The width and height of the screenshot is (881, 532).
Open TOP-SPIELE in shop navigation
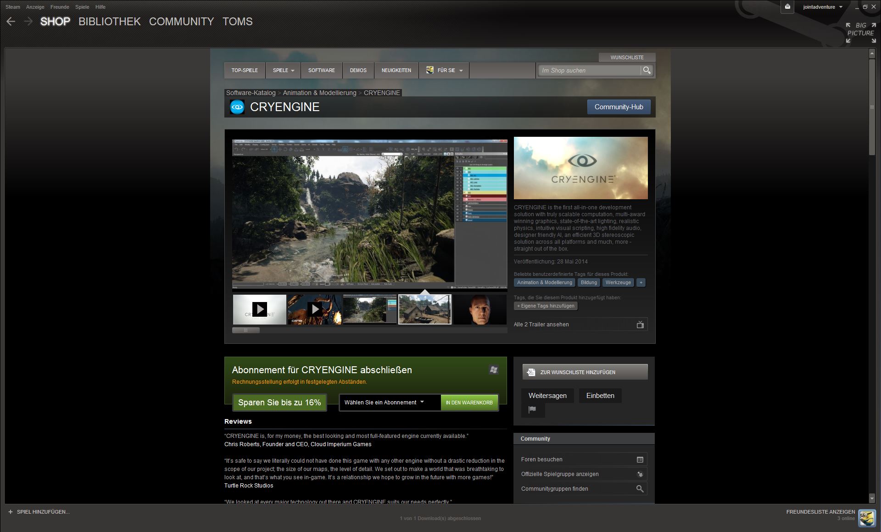click(245, 70)
